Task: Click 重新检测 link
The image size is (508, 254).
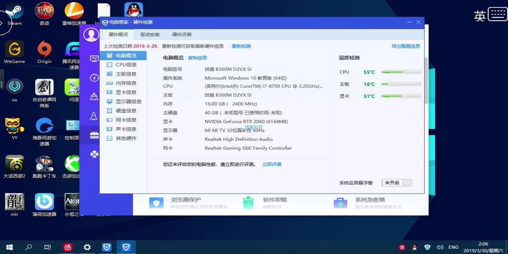Action: pos(241,46)
